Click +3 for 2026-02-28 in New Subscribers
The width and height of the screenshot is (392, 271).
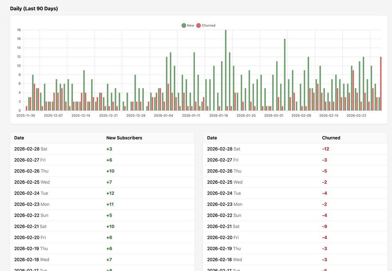(109, 149)
